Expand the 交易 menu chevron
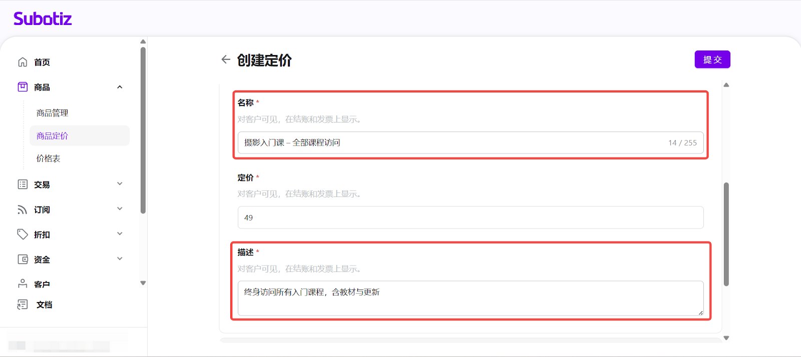The image size is (801, 357). point(120,184)
